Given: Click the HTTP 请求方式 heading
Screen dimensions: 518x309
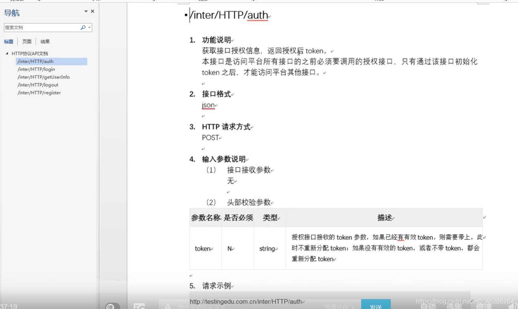Looking at the screenshot, I should (226, 127).
